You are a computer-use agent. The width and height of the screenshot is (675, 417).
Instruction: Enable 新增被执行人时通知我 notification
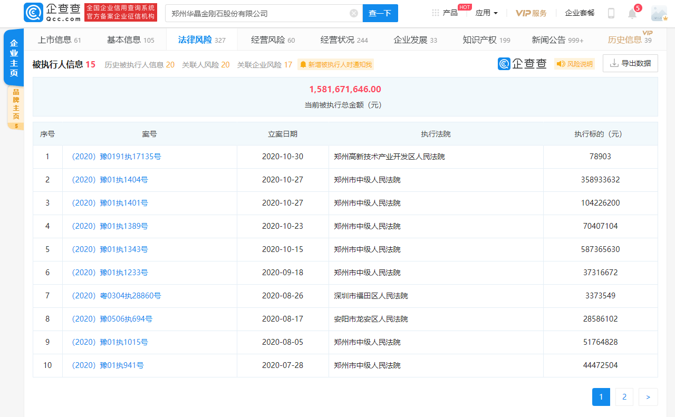click(335, 63)
